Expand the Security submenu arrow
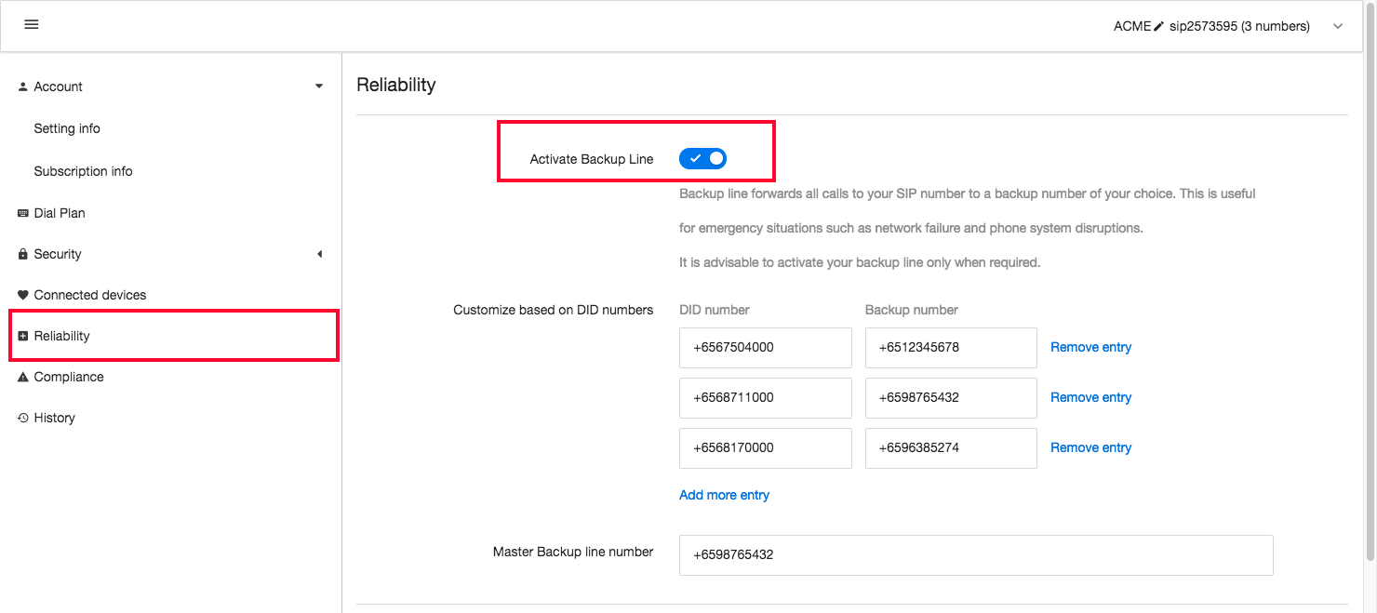Viewport: 1377px width, 613px height. pos(319,254)
